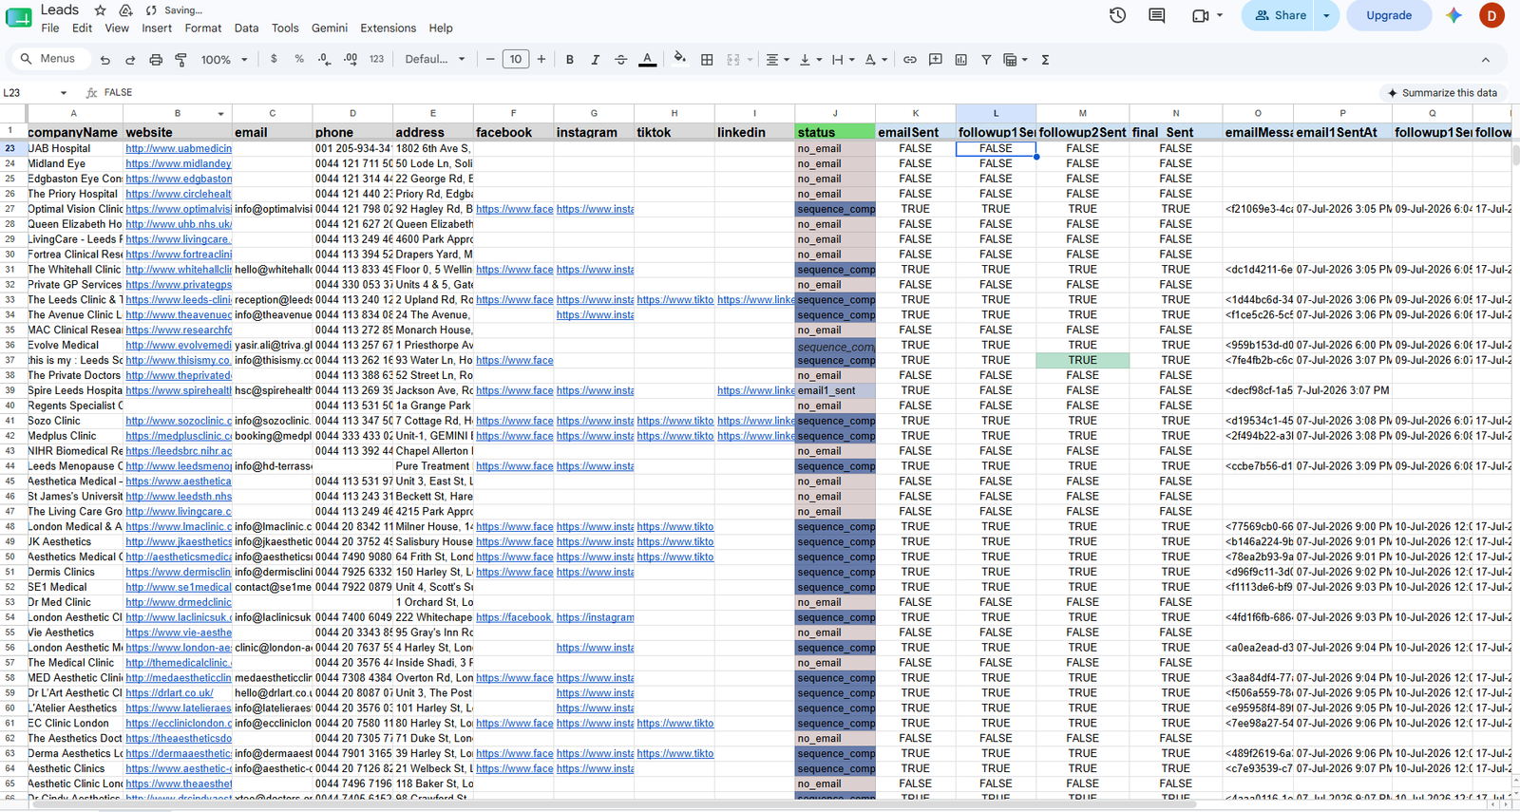
Task: Redo the last action
Action: (x=130, y=60)
